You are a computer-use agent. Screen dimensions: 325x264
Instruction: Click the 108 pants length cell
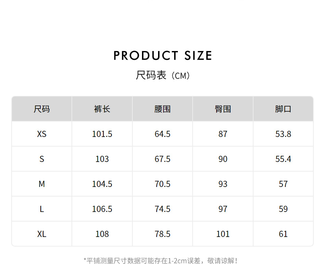pyautogui.click(x=102, y=234)
